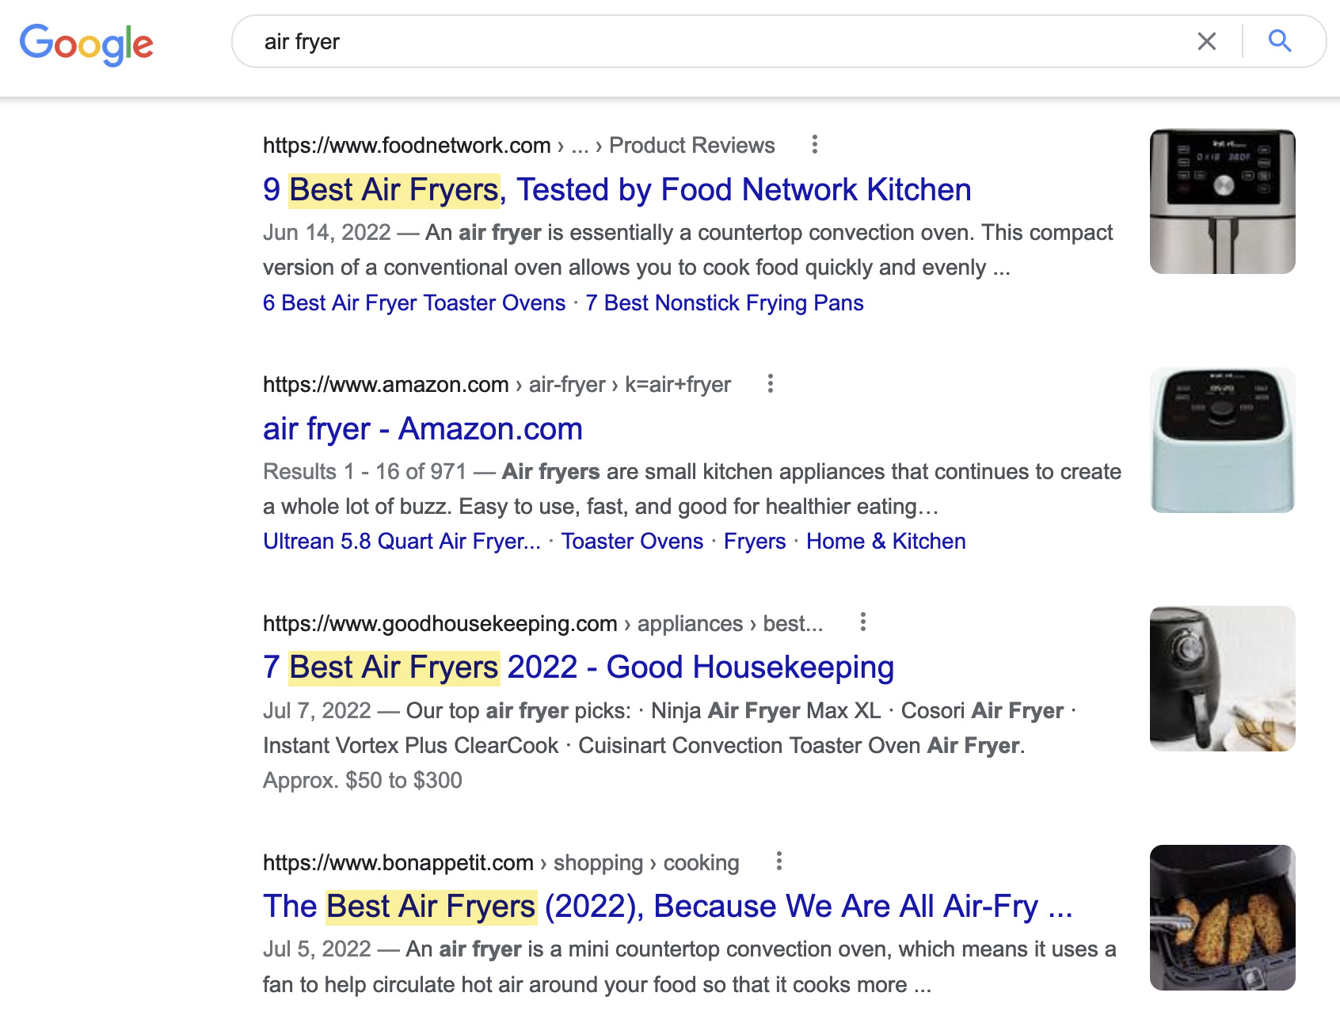Image resolution: width=1340 pixels, height=1023 pixels.
Task: Click the "Fryers" Amazon sitelink
Action: click(754, 541)
